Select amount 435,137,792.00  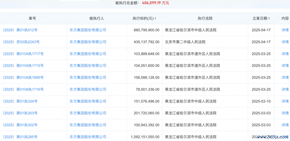click(x=147, y=42)
